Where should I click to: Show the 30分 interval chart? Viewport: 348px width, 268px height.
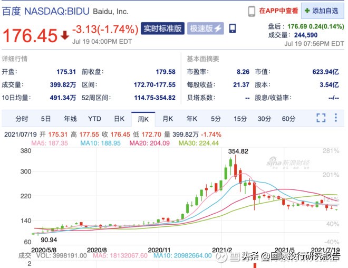coord(264,119)
